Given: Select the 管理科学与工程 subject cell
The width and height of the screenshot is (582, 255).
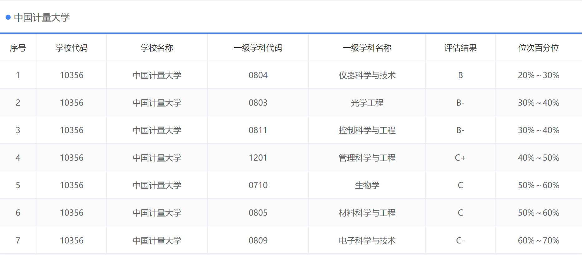Looking at the screenshot, I should pos(367,158).
